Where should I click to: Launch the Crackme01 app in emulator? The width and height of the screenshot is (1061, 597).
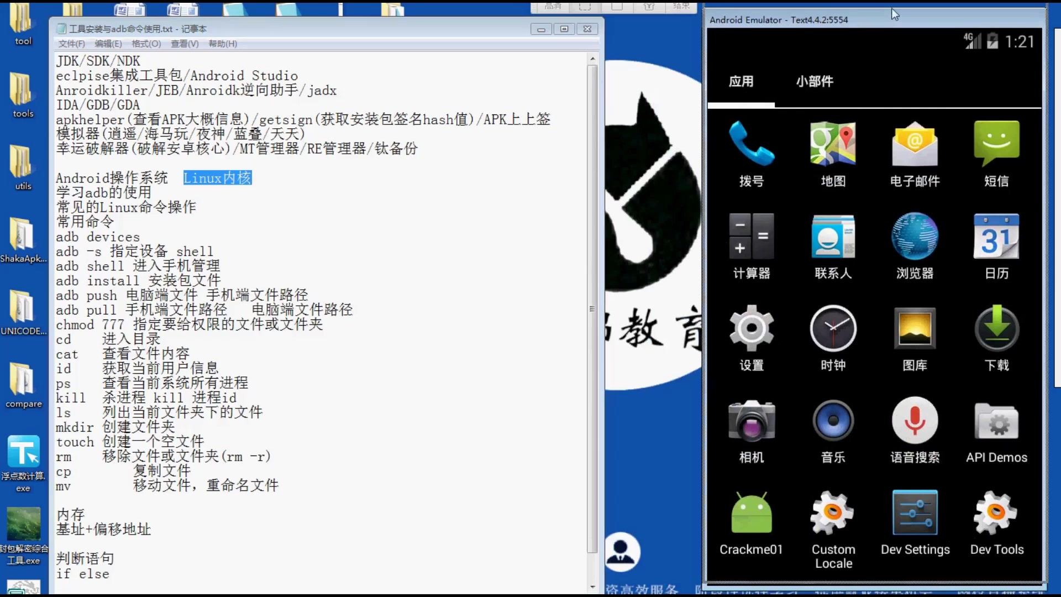pos(750,513)
